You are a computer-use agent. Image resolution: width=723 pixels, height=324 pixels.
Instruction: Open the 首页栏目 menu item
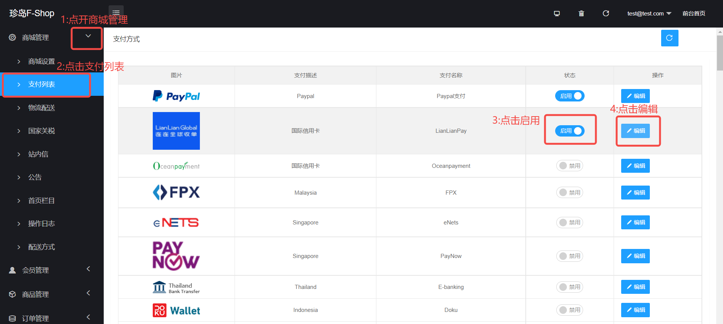(52, 201)
